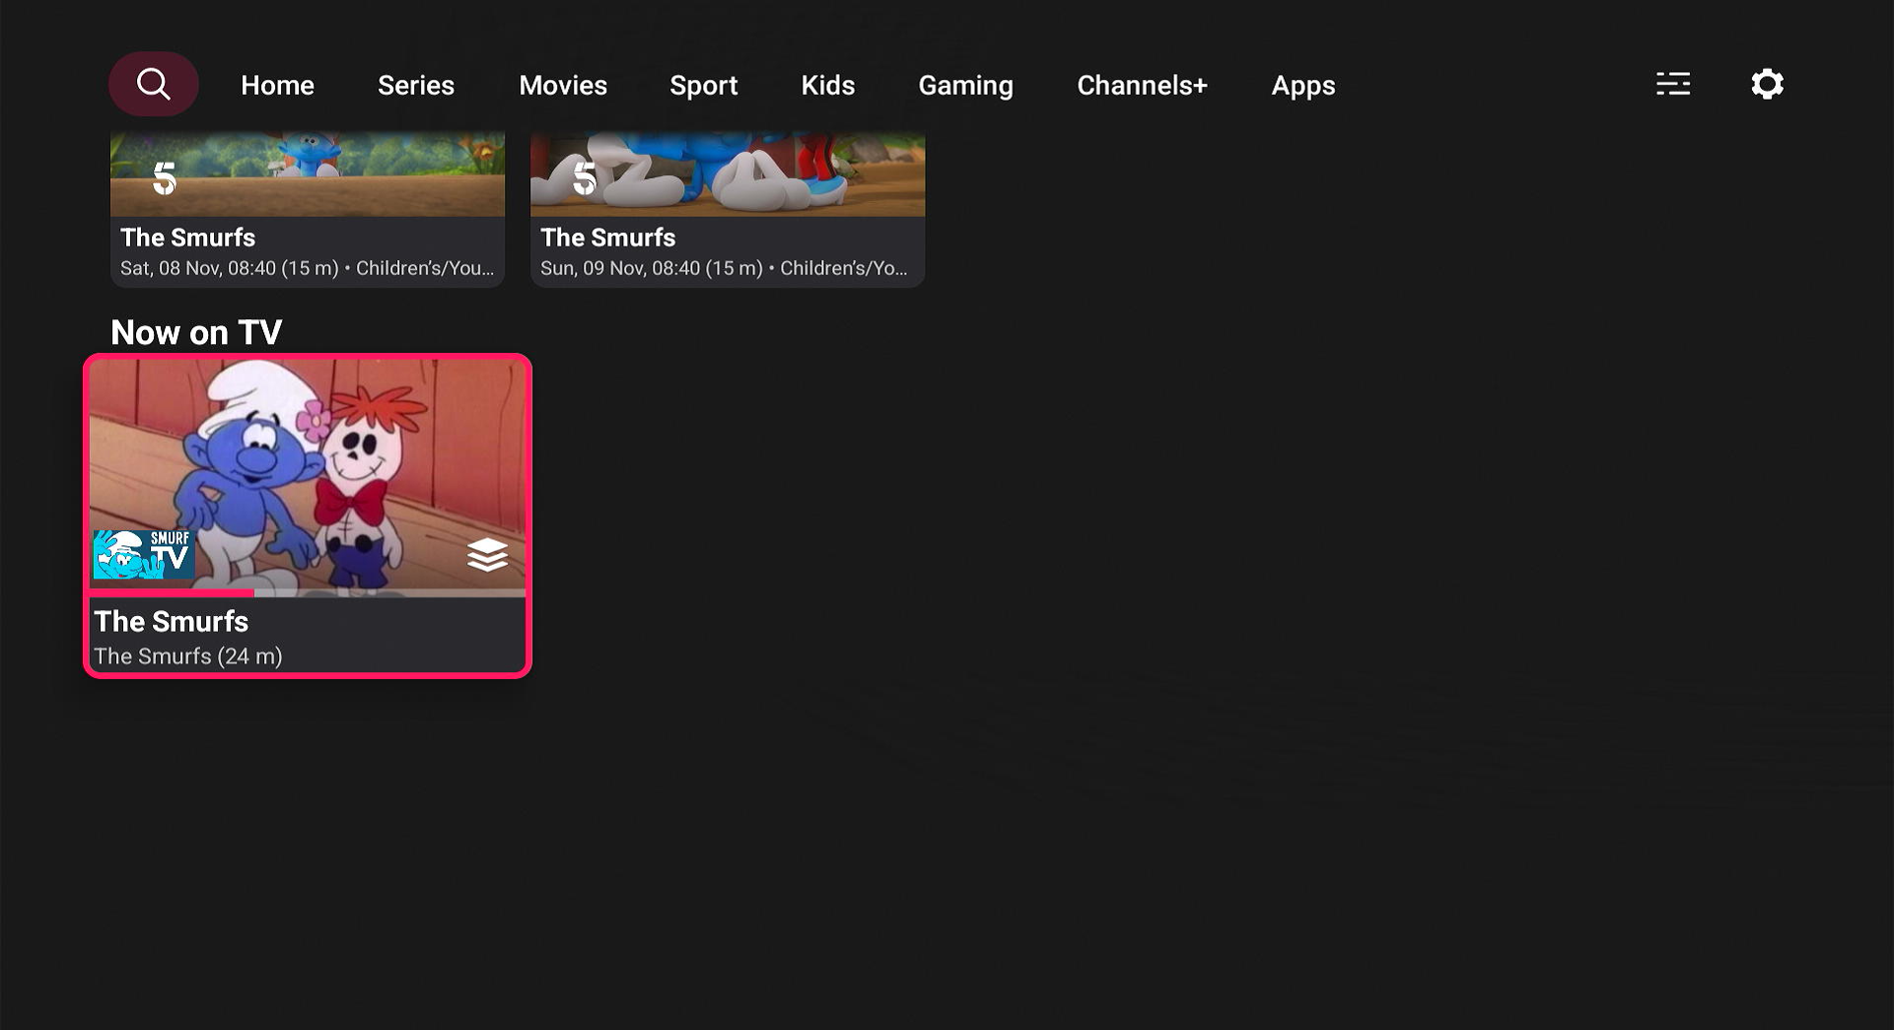
Task: Click The Smurfs title on Sunday card
Action: tap(607, 238)
